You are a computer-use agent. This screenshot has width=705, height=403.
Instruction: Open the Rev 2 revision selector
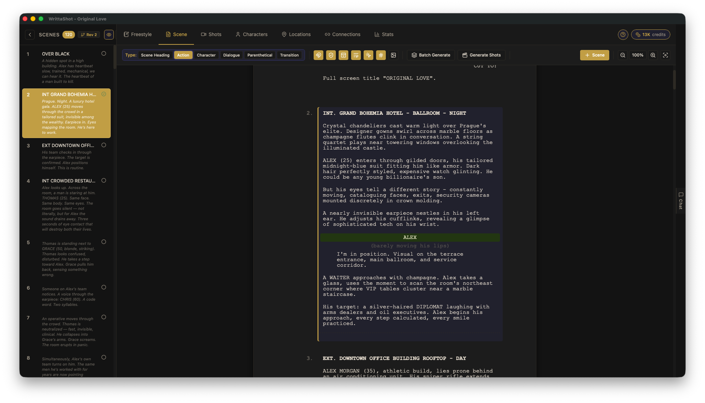pyautogui.click(x=89, y=34)
